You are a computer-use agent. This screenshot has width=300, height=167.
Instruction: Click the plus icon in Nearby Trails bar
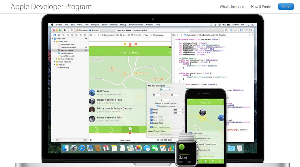pos(169,52)
